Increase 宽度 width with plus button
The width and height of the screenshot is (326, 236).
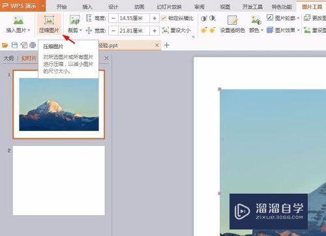coord(155,31)
